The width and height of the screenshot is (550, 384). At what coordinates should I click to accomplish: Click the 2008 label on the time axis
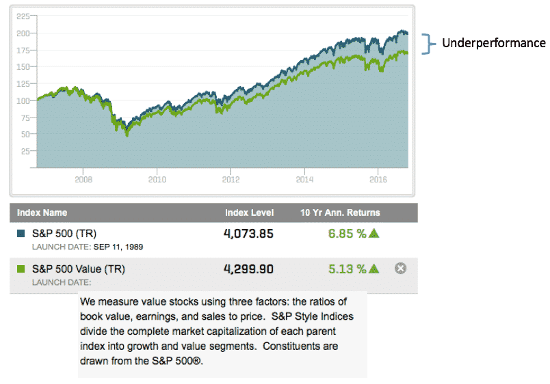click(83, 181)
